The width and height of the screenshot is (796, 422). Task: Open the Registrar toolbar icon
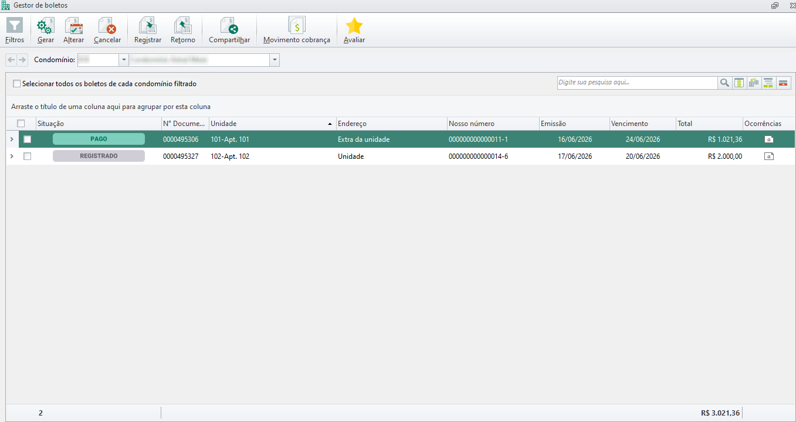pyautogui.click(x=148, y=26)
